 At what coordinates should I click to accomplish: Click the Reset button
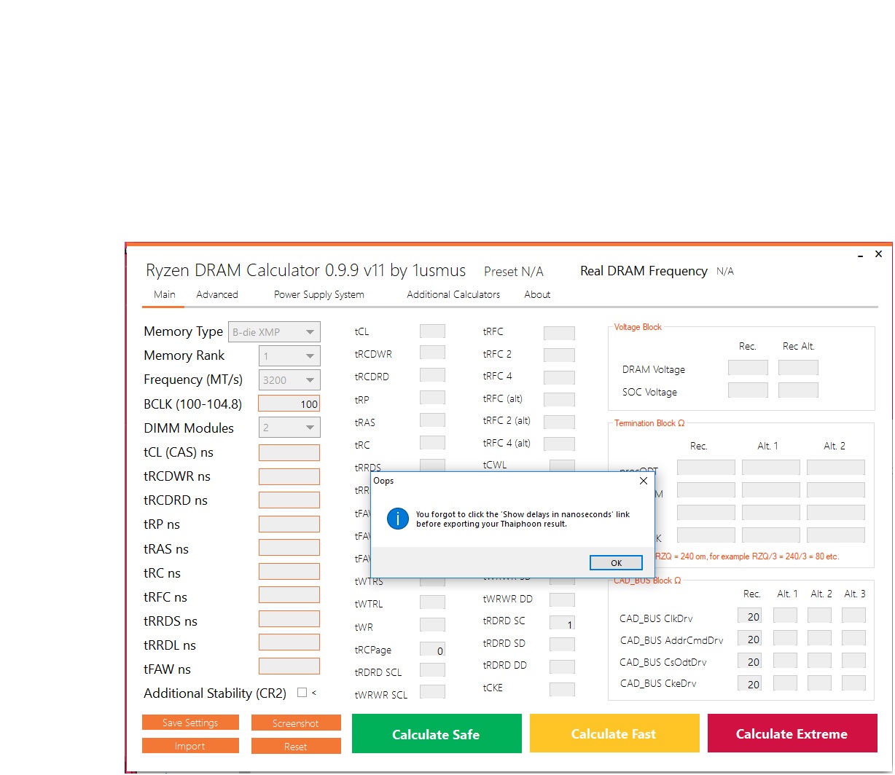pyautogui.click(x=296, y=746)
